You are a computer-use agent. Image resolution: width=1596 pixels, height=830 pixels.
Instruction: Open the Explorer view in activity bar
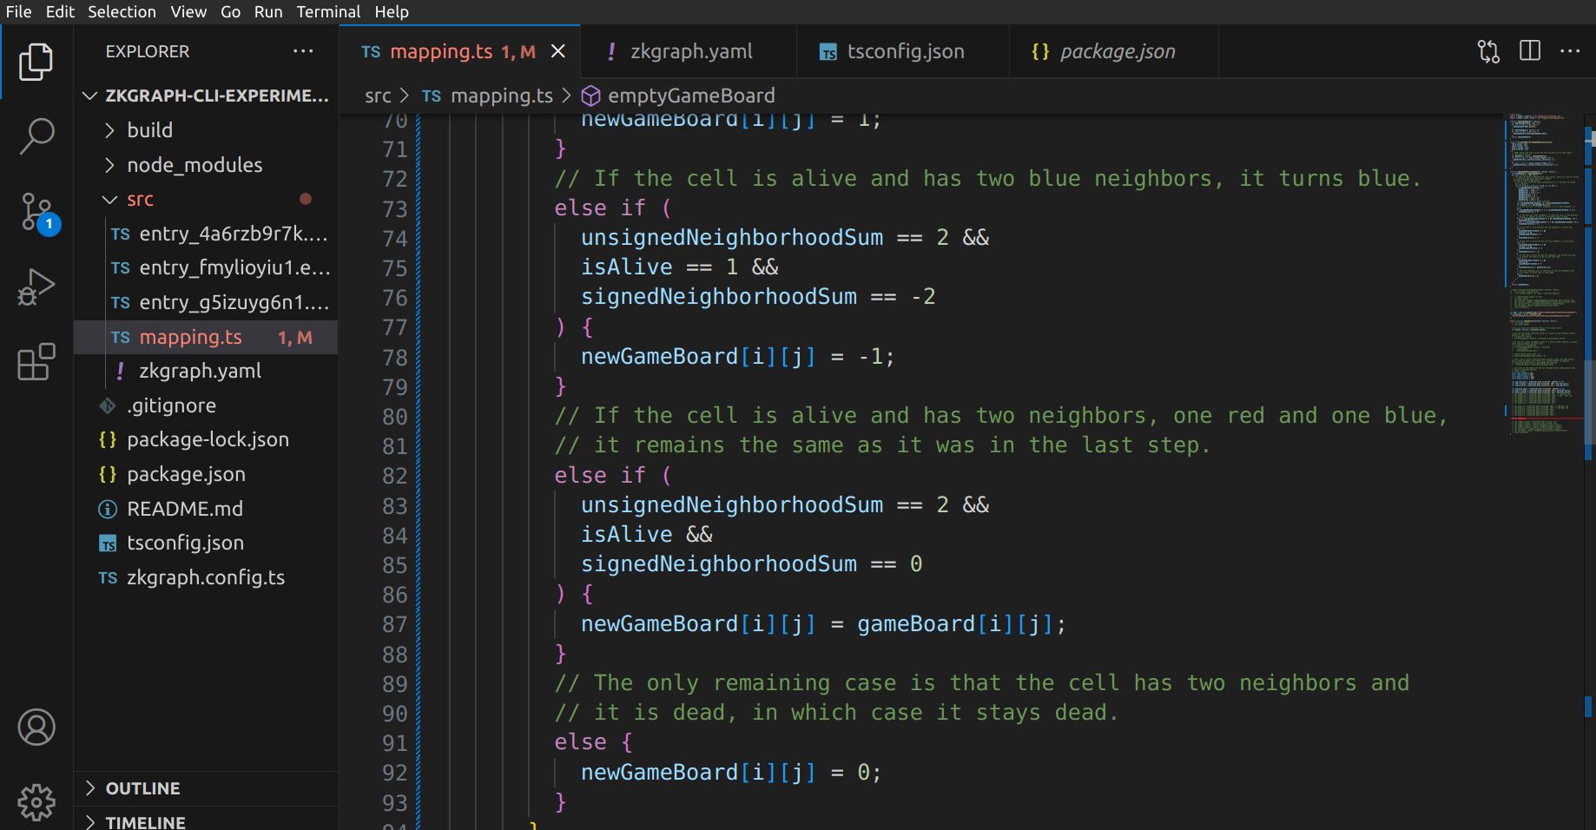(x=36, y=62)
